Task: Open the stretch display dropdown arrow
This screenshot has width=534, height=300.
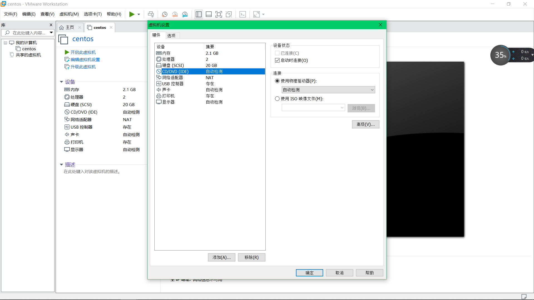Action: click(x=263, y=14)
